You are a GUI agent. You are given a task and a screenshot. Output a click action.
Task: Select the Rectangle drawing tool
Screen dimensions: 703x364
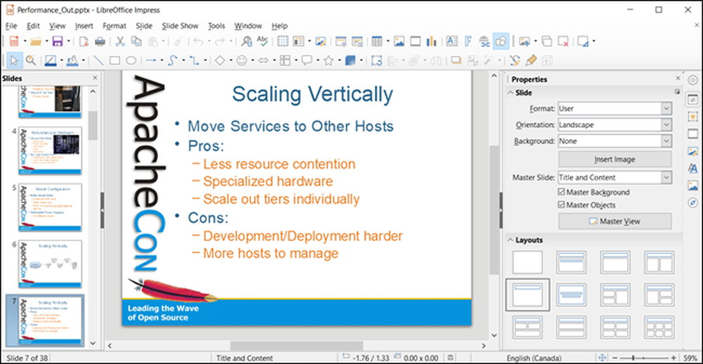tap(115, 60)
